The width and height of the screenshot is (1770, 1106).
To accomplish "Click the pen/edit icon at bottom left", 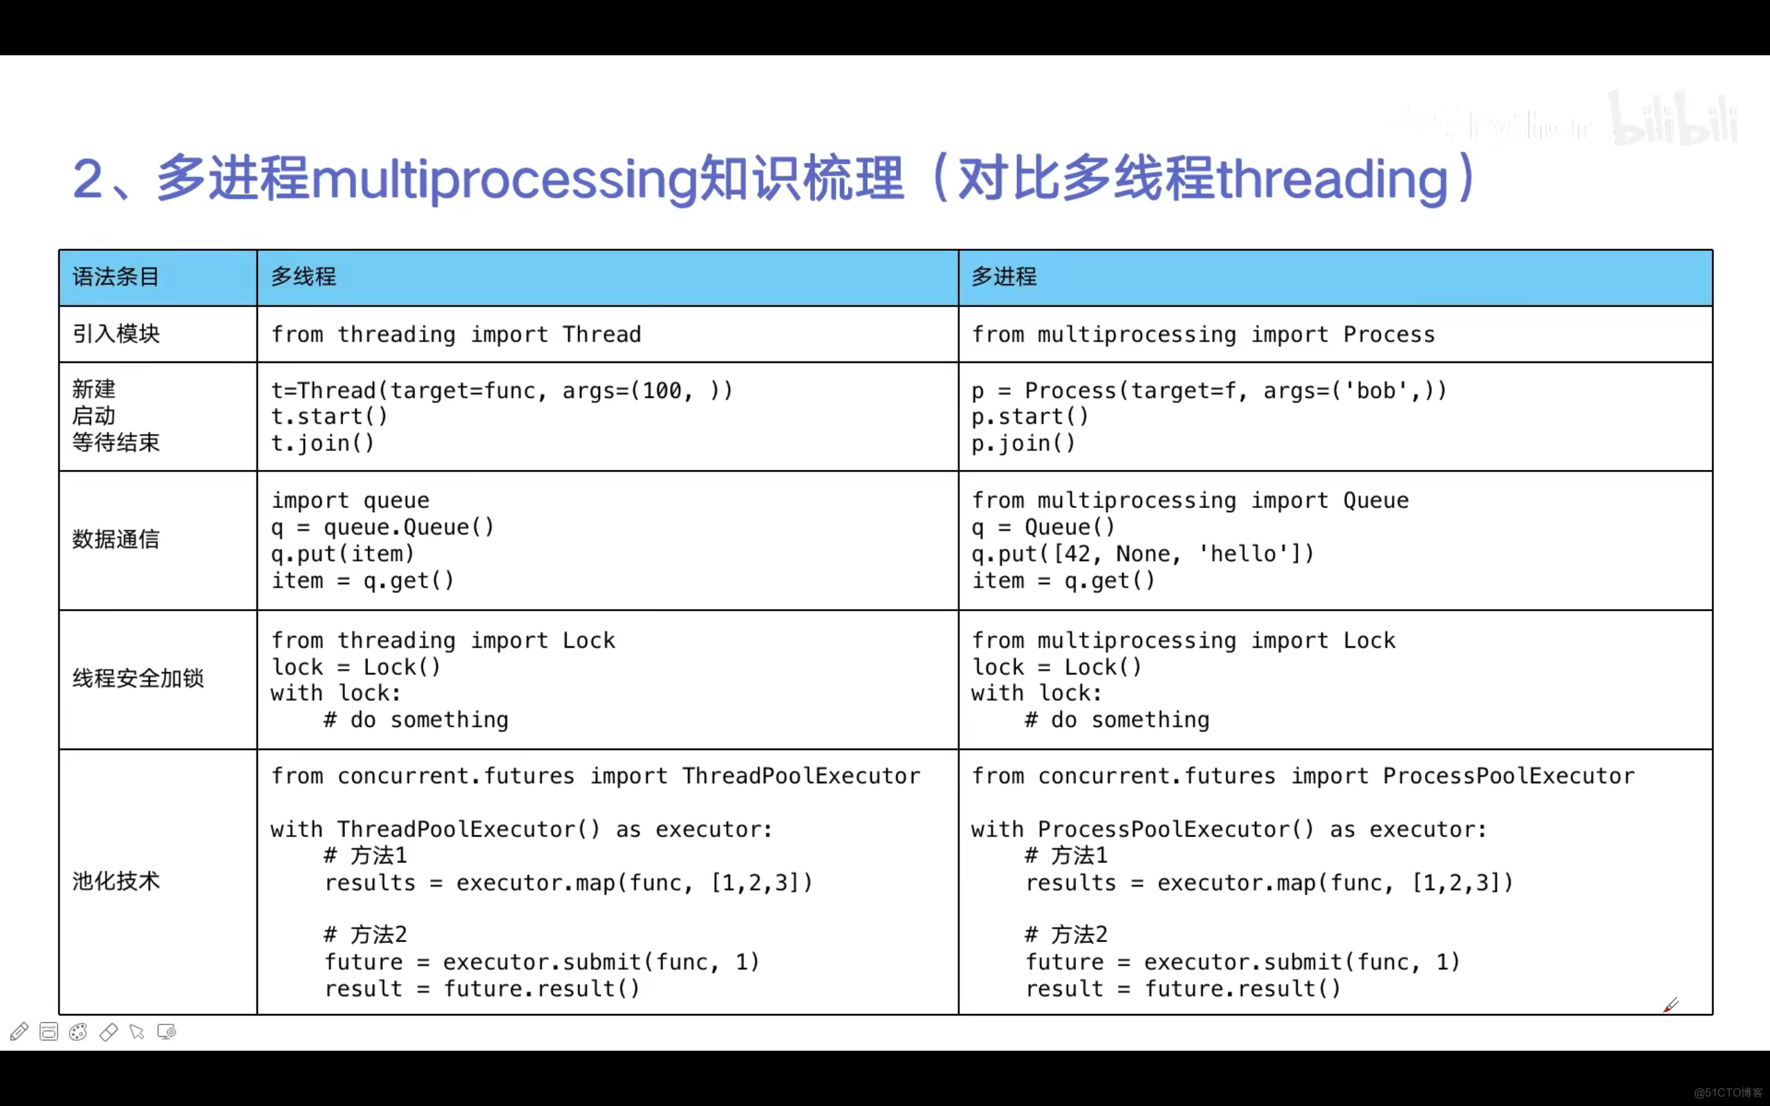I will (18, 1031).
